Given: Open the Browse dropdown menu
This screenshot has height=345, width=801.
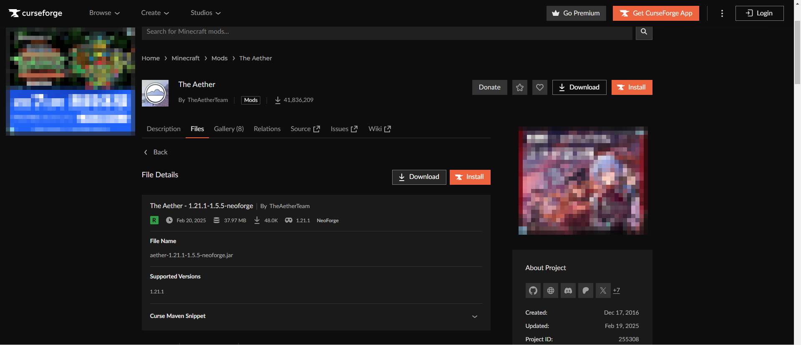Looking at the screenshot, I should click(104, 13).
